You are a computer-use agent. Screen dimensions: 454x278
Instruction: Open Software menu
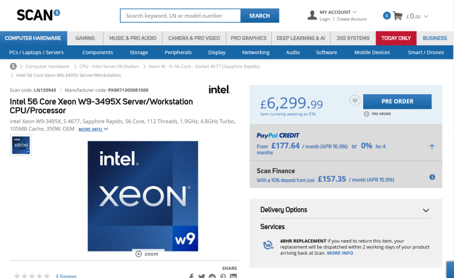[x=327, y=52]
